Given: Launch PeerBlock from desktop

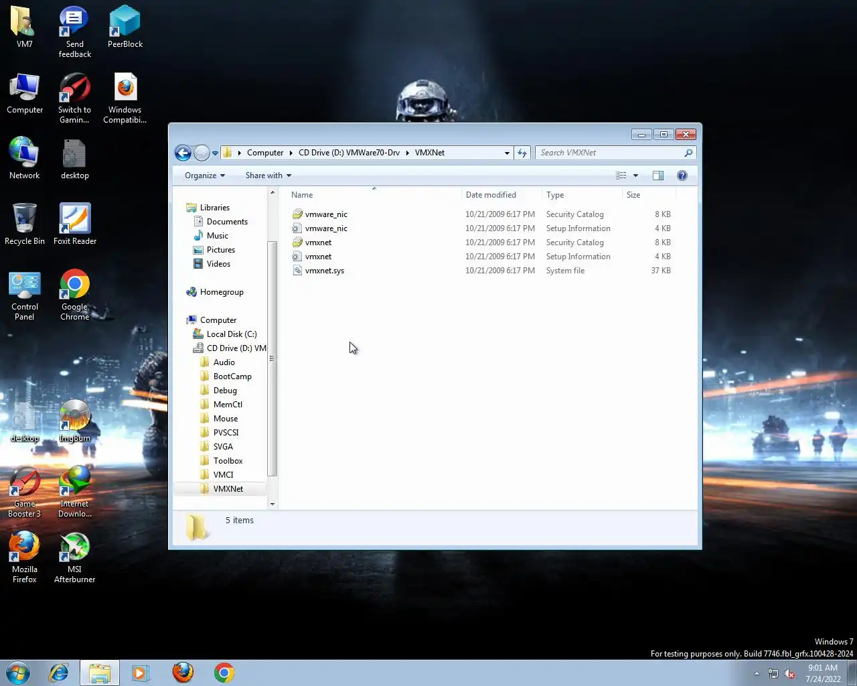Looking at the screenshot, I should pos(125,27).
